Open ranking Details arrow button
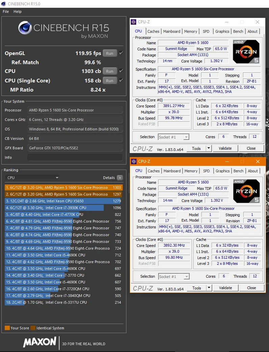The height and width of the screenshot is (352, 269). point(120,178)
